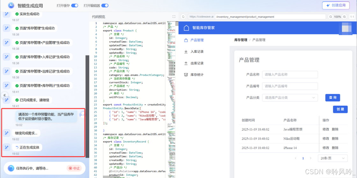357x178 pixels.
Task: Click icon beside 库存管理>出库记录 message
Action: 7,71
